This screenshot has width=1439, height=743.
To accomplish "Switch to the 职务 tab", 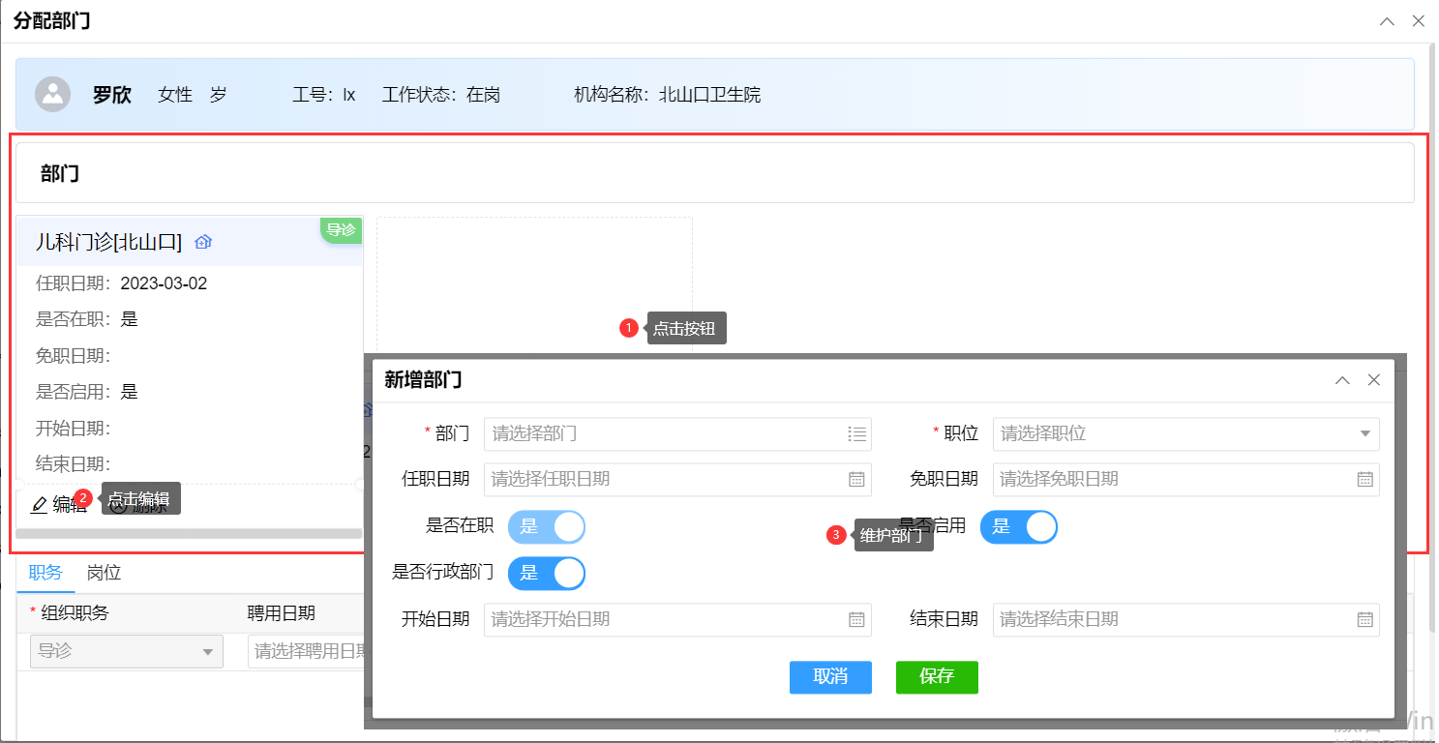I will [45, 573].
